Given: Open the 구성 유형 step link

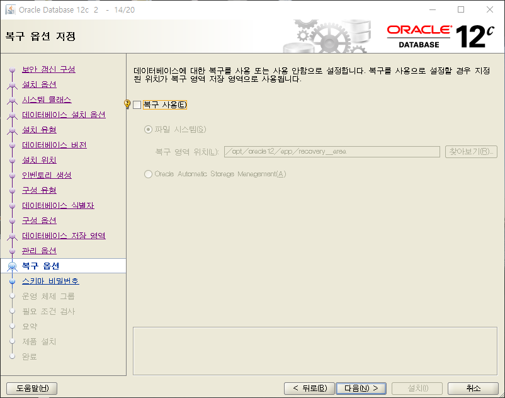Looking at the screenshot, I should (39, 190).
